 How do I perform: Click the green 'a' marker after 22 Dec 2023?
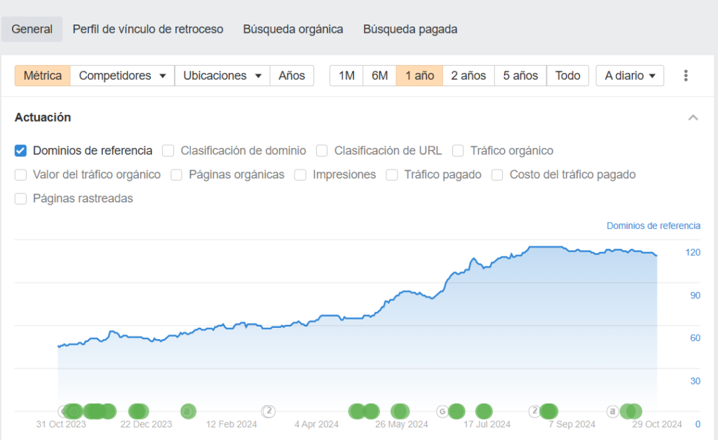tap(188, 411)
